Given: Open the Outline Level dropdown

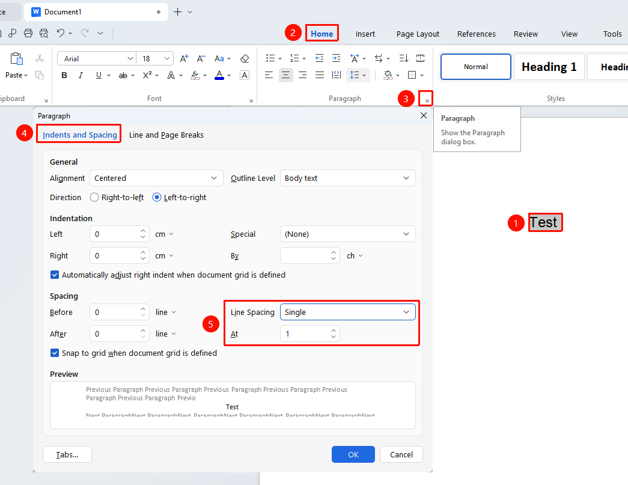Looking at the screenshot, I should [x=347, y=178].
